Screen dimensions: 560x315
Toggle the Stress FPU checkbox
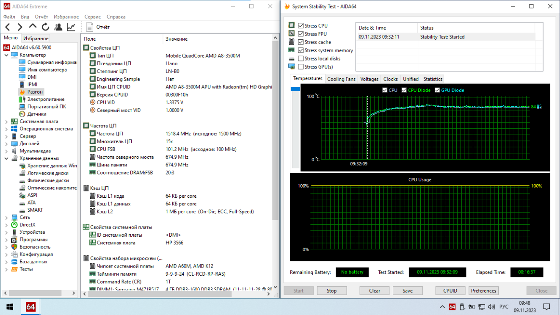[301, 34]
